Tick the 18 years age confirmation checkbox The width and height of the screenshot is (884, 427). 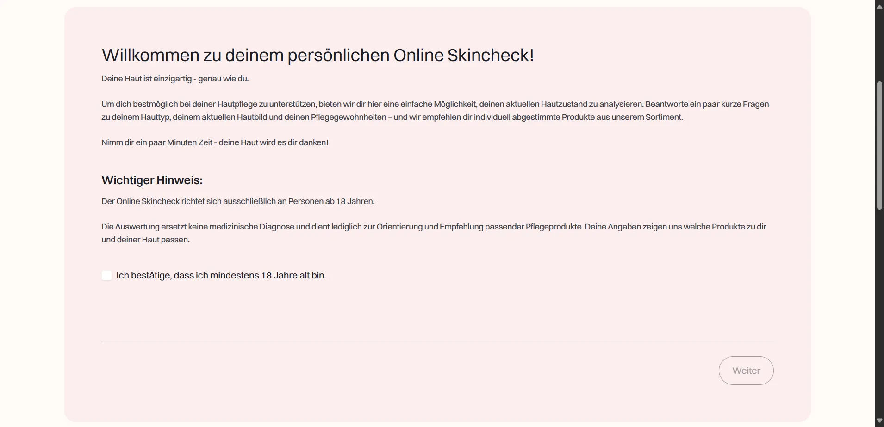point(107,276)
